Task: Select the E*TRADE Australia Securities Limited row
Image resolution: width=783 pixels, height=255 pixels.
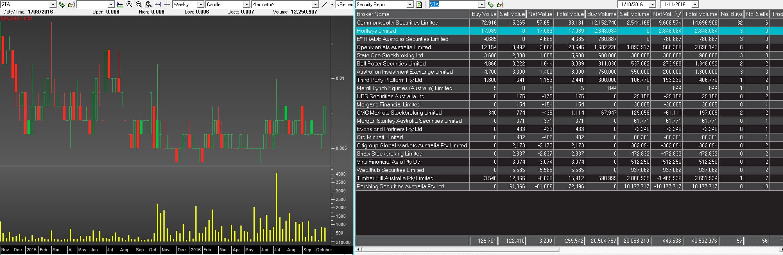Action: [x=569, y=39]
